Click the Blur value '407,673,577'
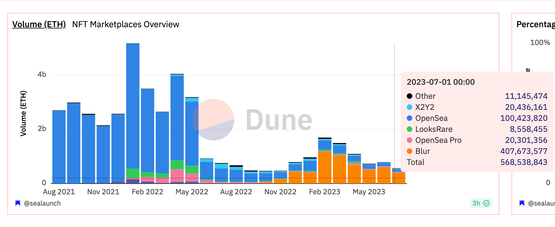 coord(524,151)
